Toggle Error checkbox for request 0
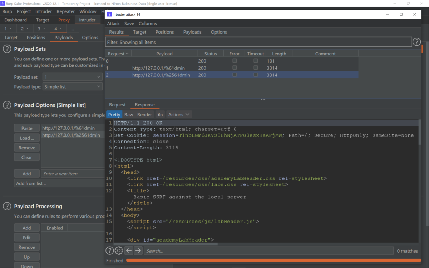This screenshot has height=268, width=429. coord(235,61)
